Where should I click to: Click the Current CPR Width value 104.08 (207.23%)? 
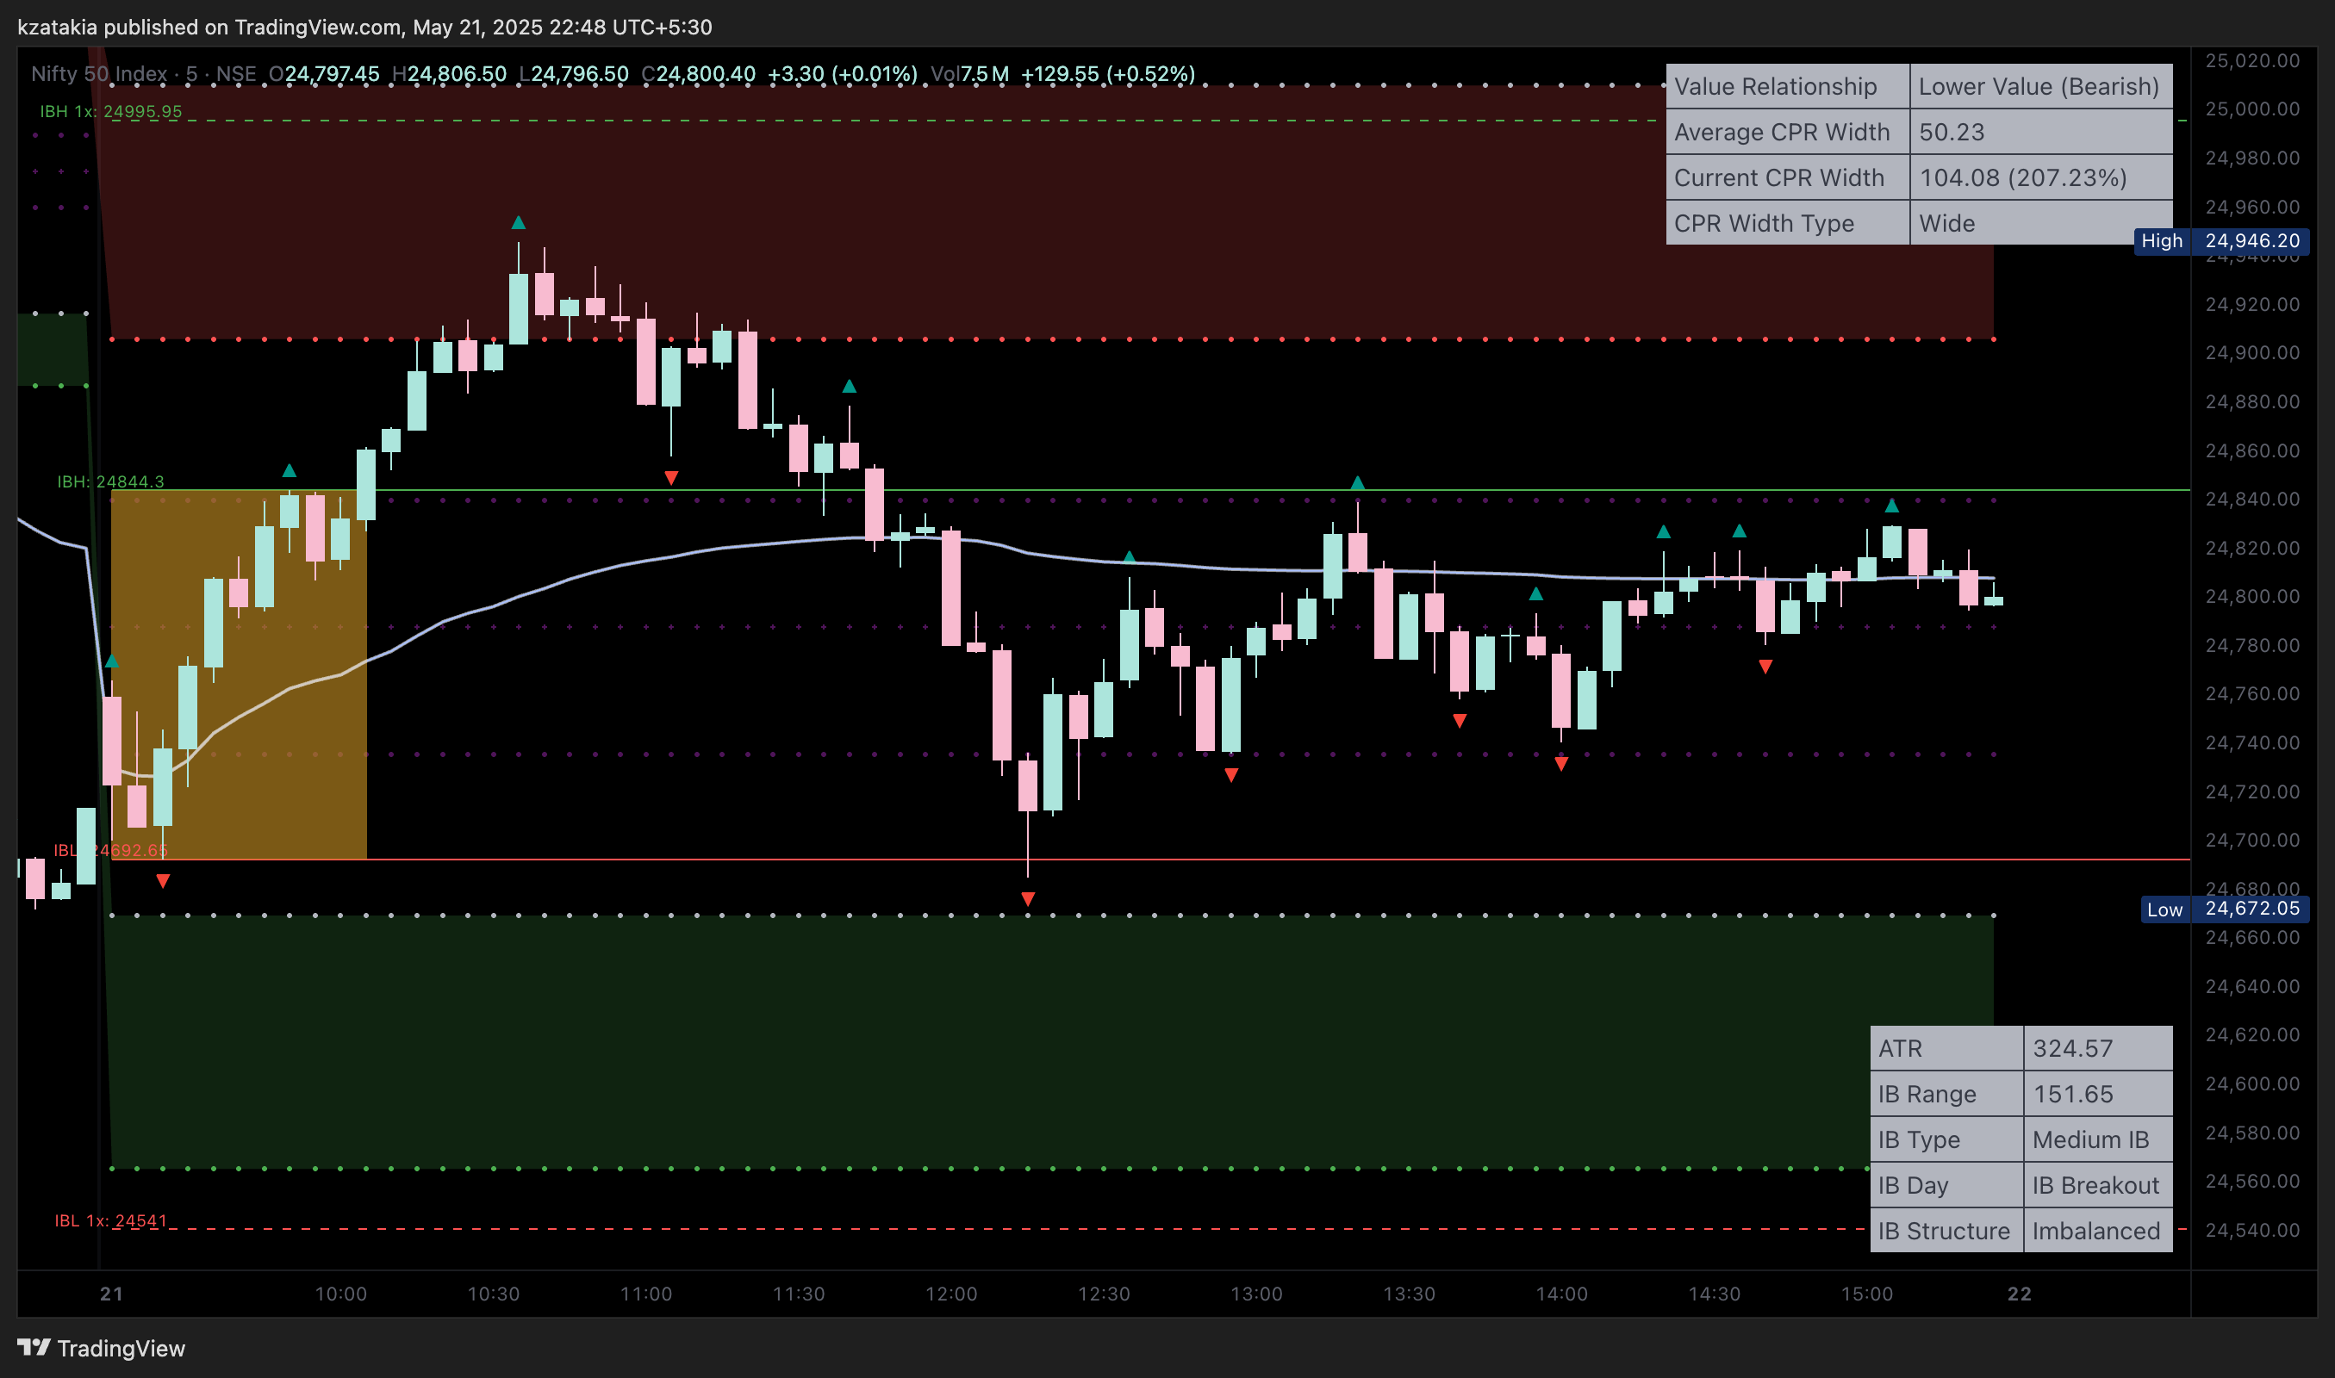[2039, 177]
